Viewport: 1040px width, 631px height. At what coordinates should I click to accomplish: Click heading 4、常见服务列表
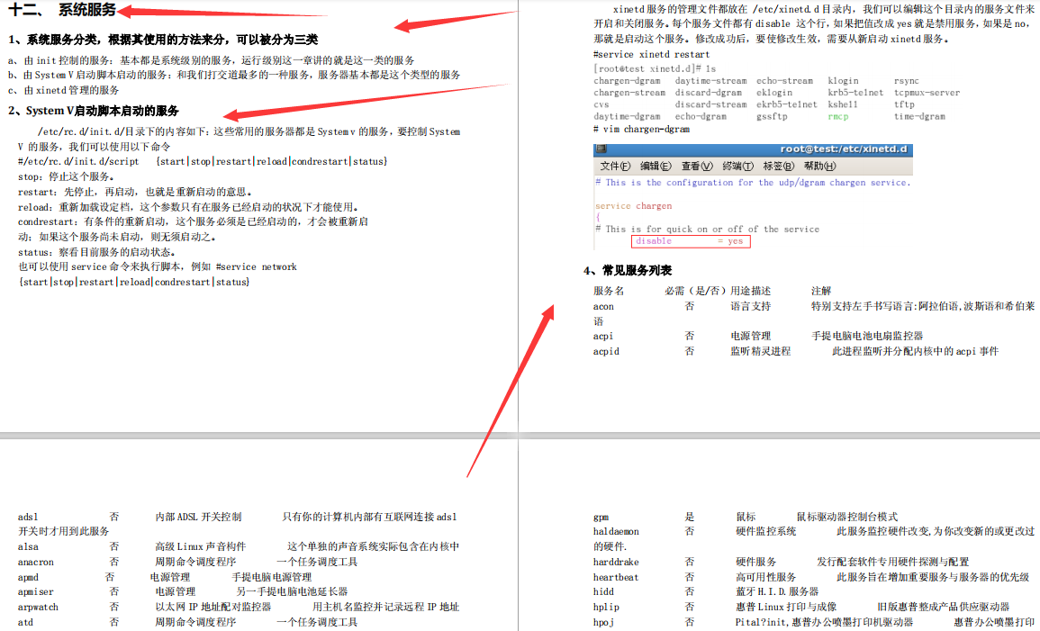(628, 270)
